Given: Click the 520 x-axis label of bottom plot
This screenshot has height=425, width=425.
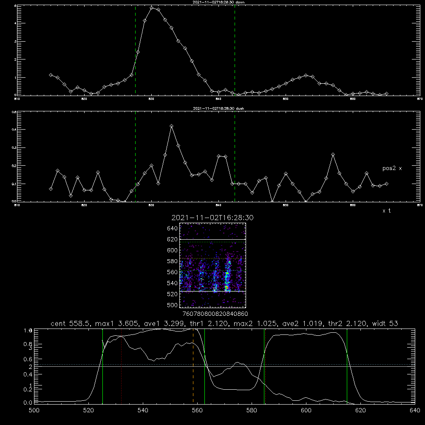Looking at the screenshot, I should point(88,411).
